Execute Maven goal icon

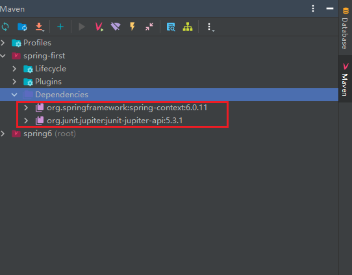point(99,27)
